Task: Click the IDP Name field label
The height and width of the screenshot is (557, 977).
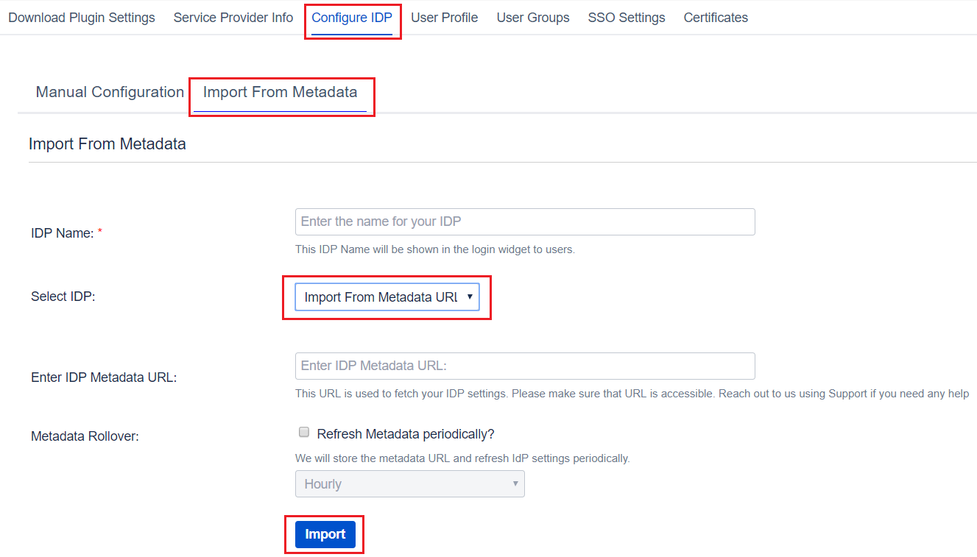Action: [x=63, y=233]
